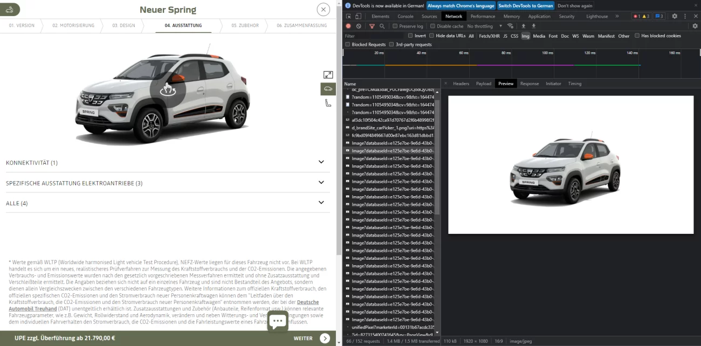Stop recording the network log
This screenshot has height=346, width=701.
[x=348, y=26]
